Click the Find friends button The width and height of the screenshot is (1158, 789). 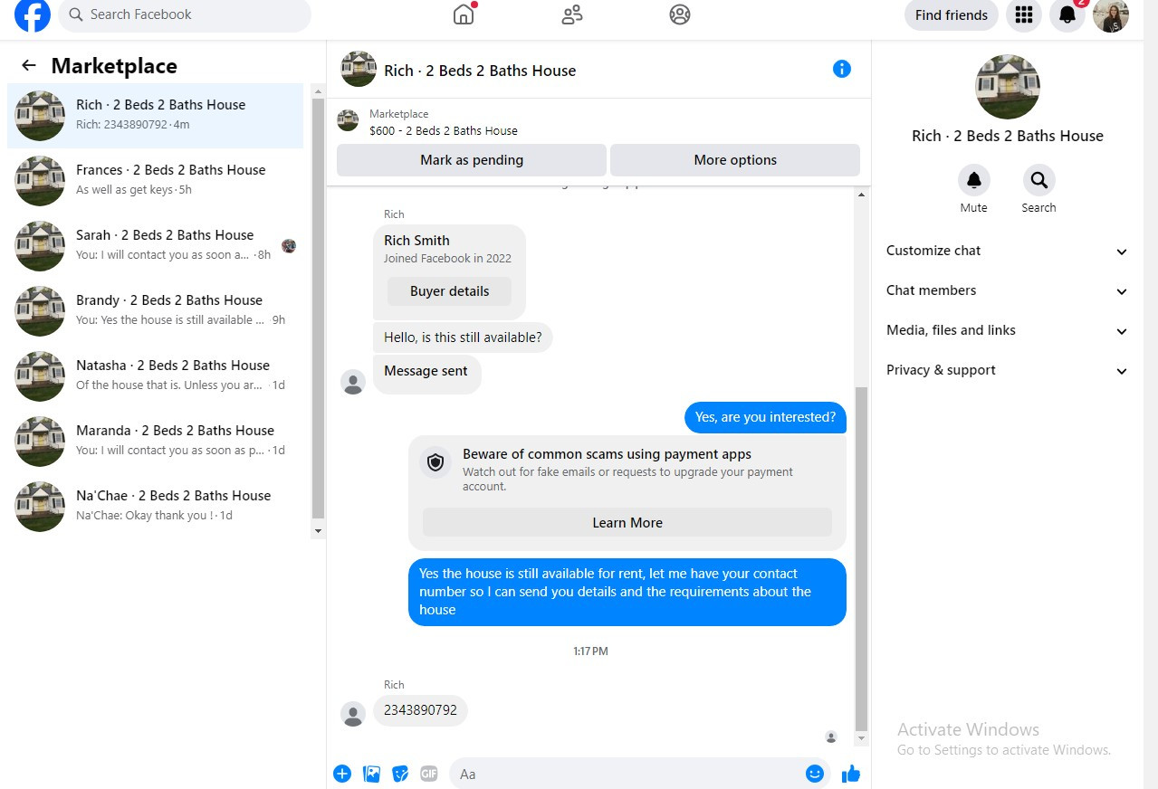coord(952,14)
